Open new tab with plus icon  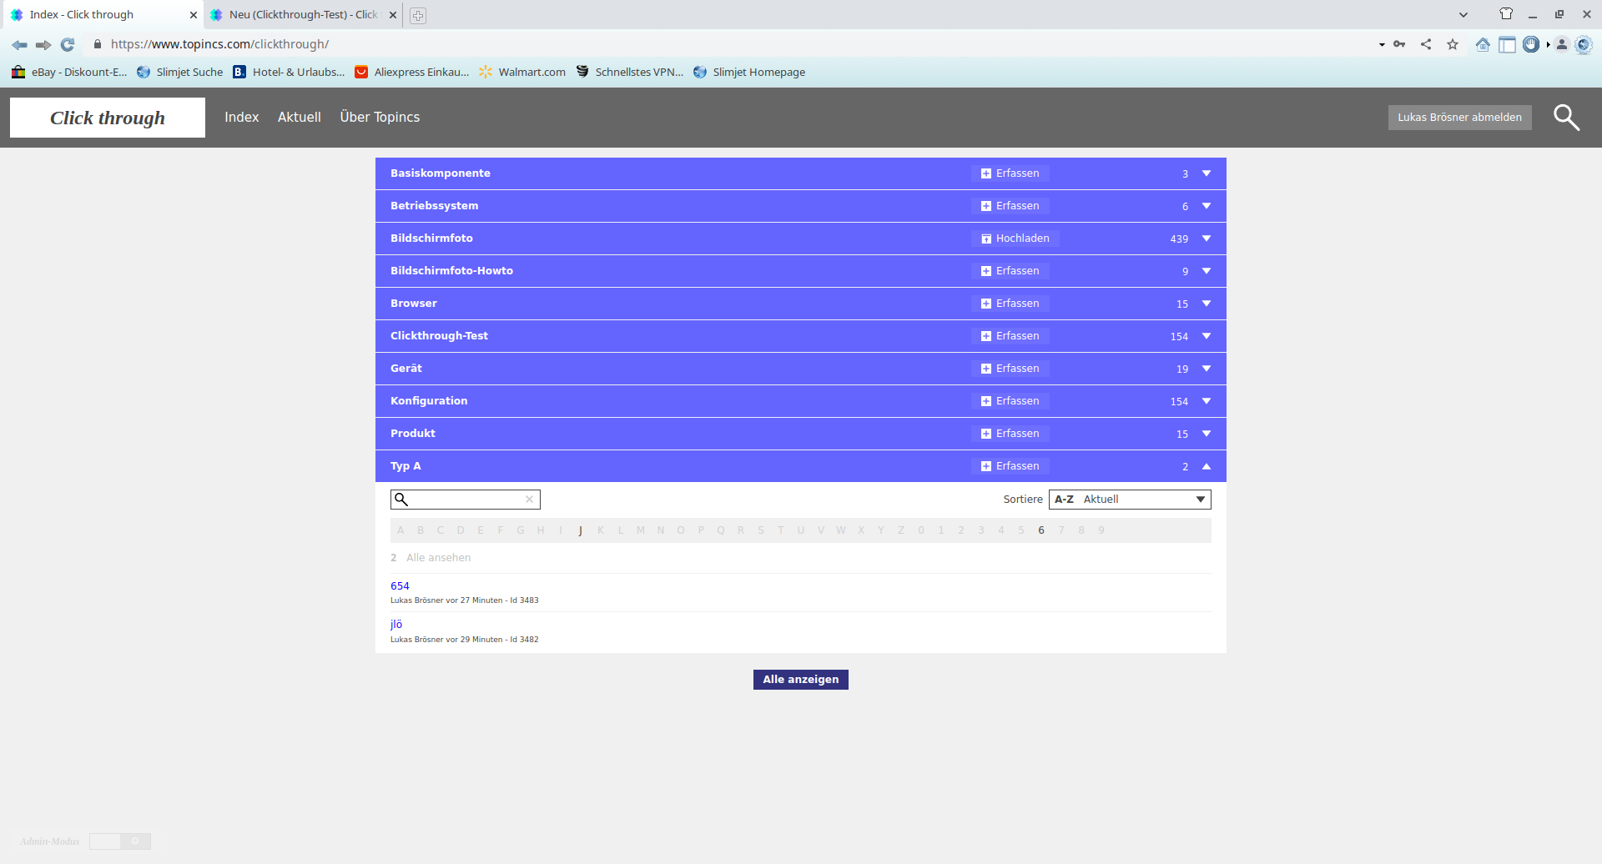(x=418, y=15)
